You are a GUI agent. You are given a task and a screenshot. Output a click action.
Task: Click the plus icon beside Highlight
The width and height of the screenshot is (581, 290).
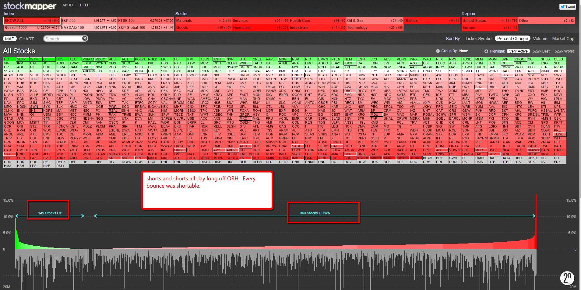click(x=486, y=51)
